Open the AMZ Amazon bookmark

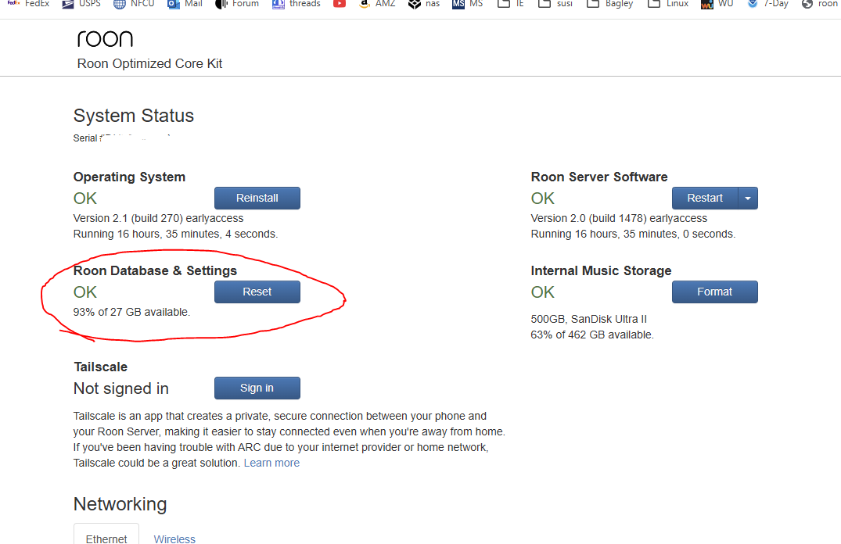coord(376,4)
